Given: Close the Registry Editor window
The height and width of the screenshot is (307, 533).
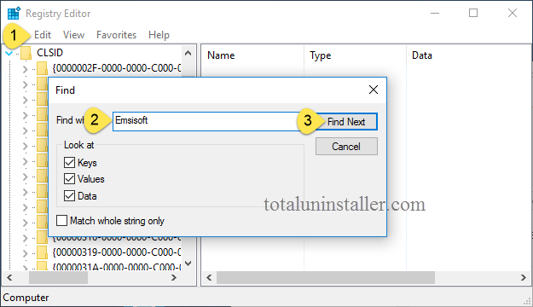Looking at the screenshot, I should coord(513,14).
